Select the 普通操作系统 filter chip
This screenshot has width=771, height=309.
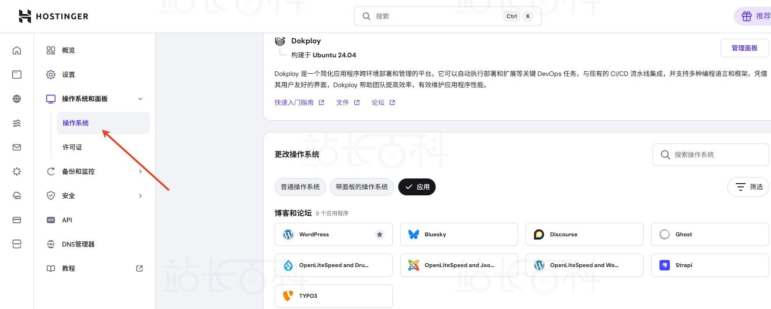(300, 187)
